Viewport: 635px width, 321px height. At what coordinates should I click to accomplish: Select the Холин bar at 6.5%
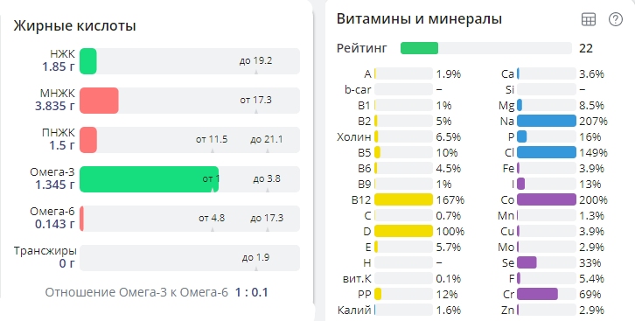pyautogui.click(x=403, y=136)
